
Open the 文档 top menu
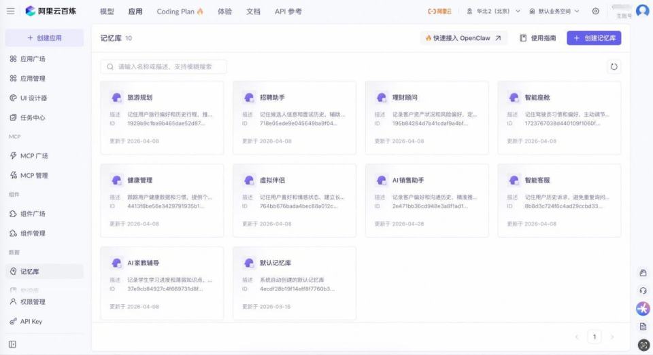(x=253, y=12)
